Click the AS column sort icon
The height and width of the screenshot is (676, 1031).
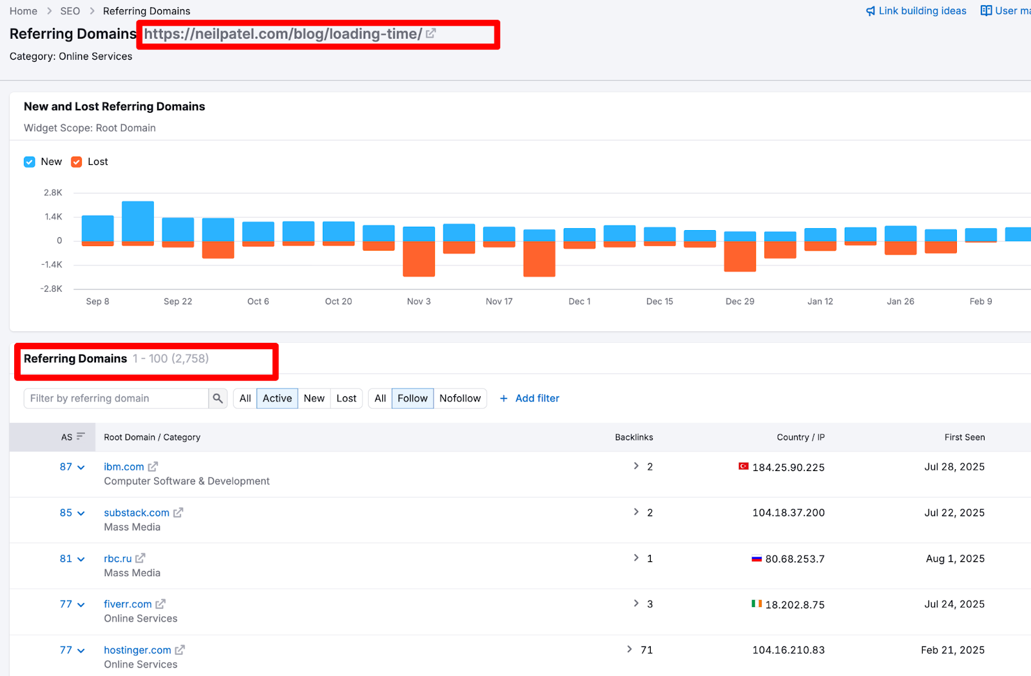tap(81, 437)
